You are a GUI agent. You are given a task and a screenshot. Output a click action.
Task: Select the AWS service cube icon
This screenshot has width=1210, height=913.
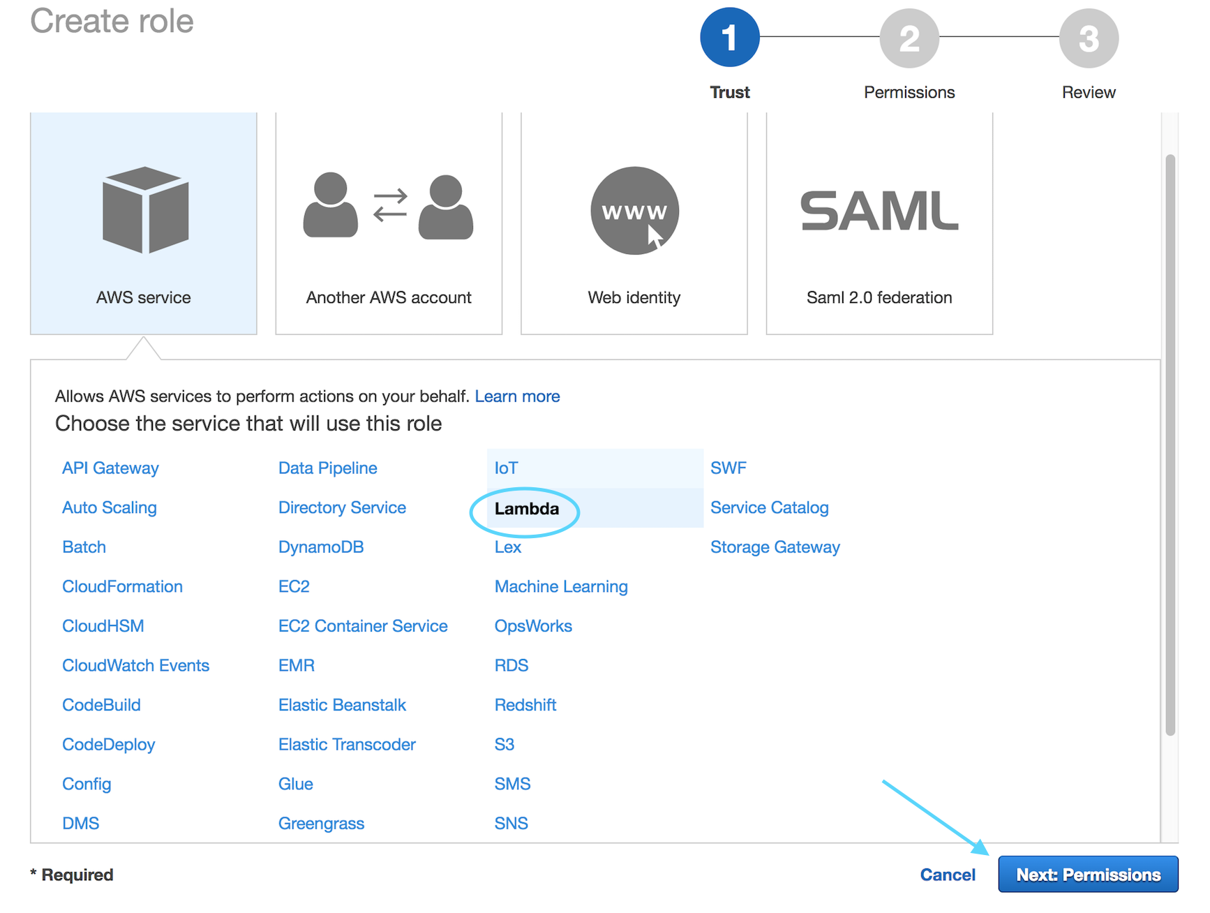point(145,210)
